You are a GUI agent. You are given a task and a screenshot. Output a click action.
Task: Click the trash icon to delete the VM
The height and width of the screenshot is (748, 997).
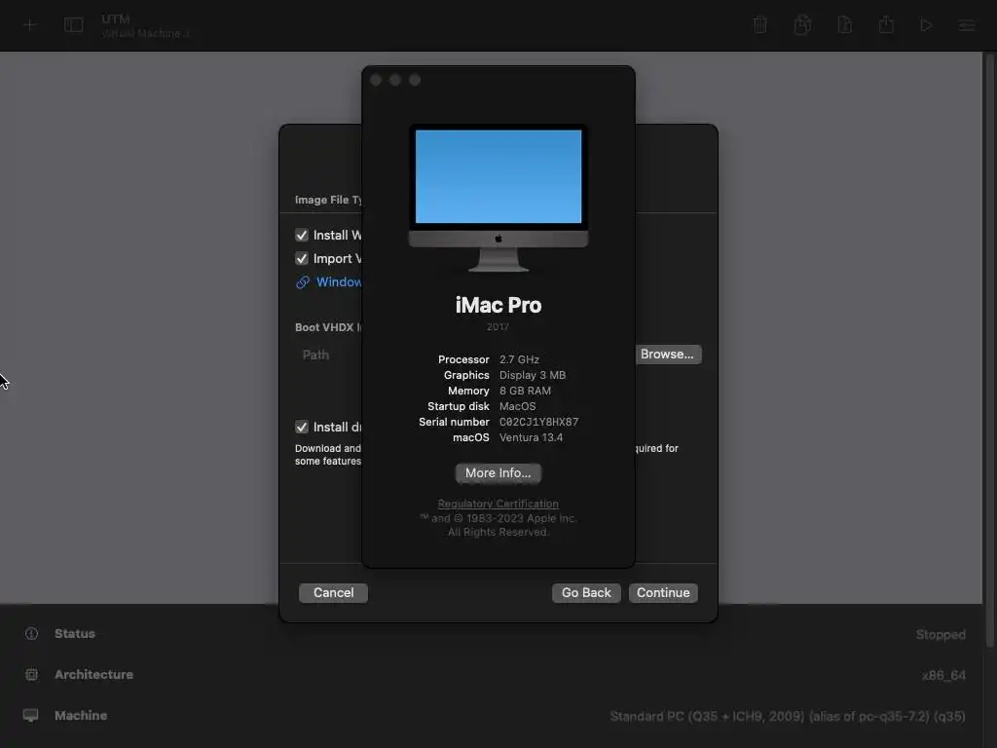coord(759,24)
